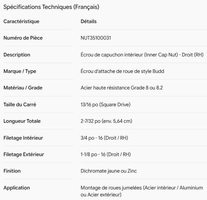Click the Écrou de capuchon intérieur description text

coord(142,55)
